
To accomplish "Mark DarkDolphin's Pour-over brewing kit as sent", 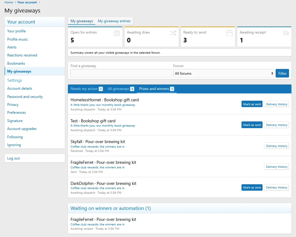I will tap(252, 188).
